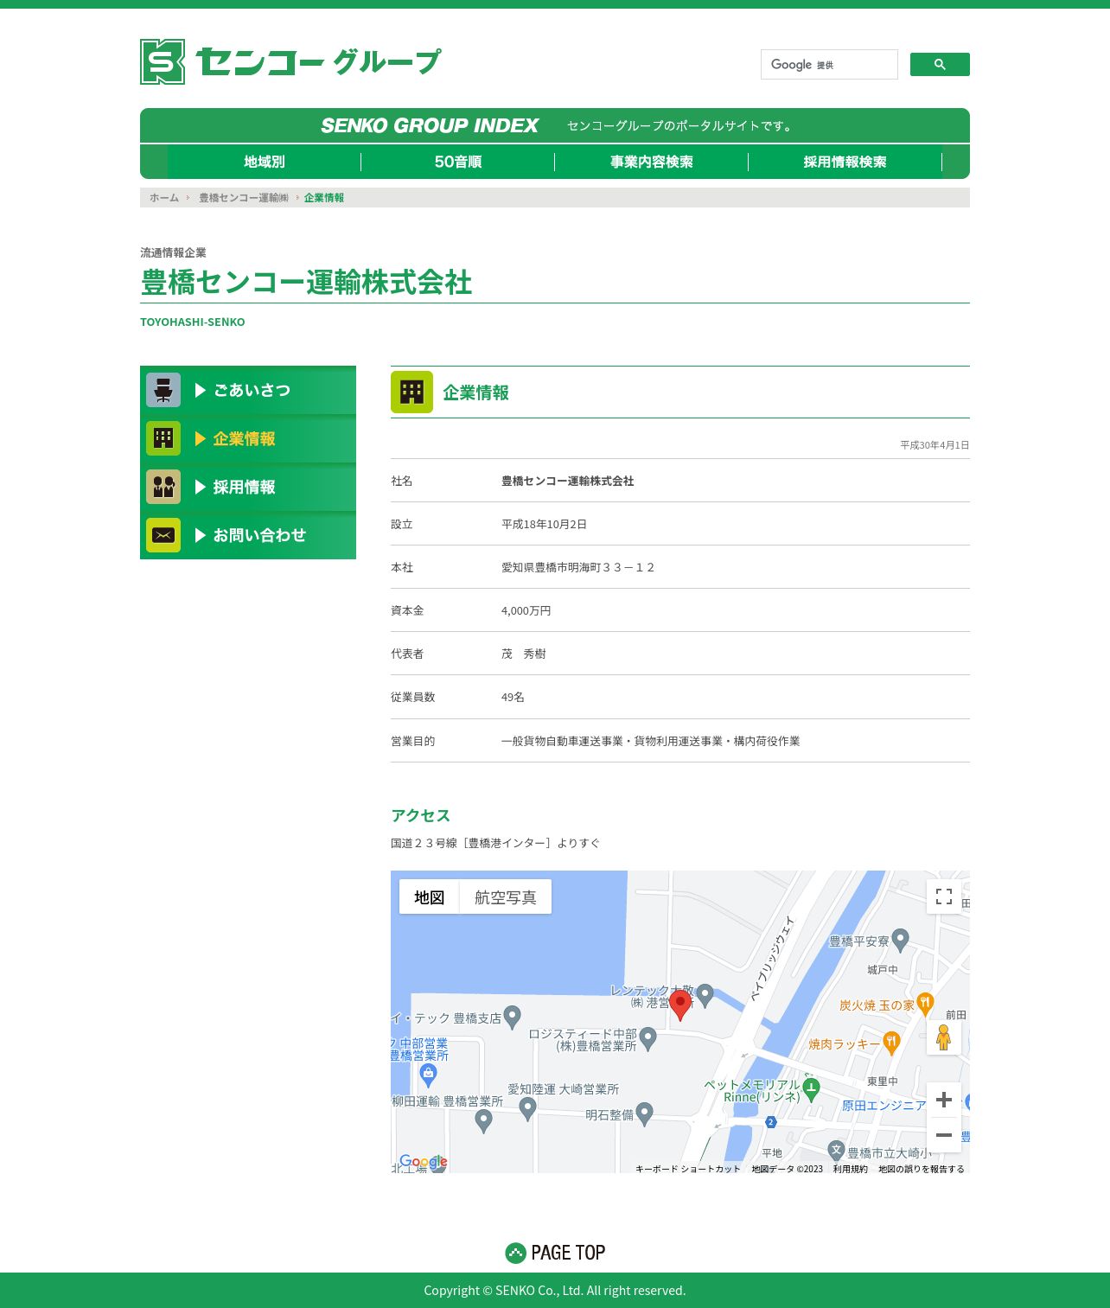Open the SENKO GROUP INDEX banner
The height and width of the screenshot is (1308, 1110).
click(555, 125)
